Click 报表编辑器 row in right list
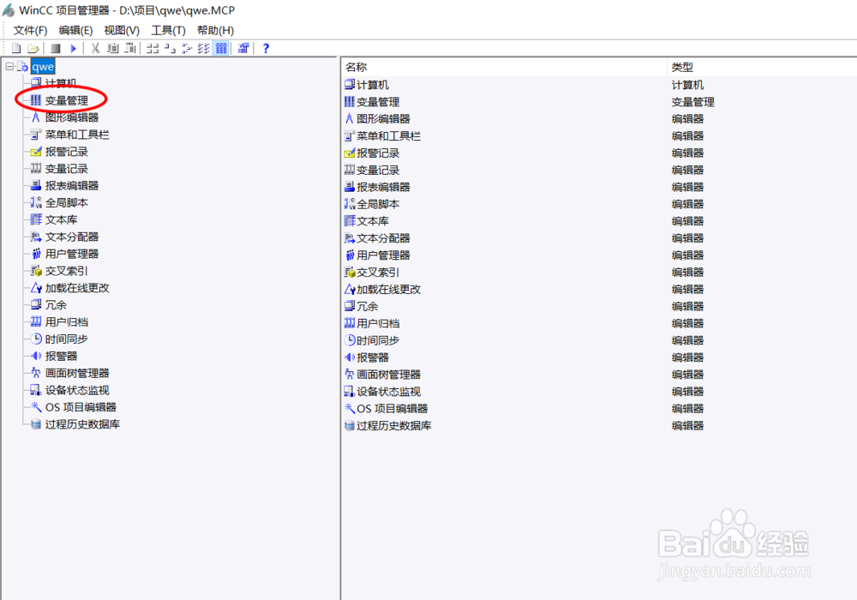The height and width of the screenshot is (600, 857). point(600,187)
